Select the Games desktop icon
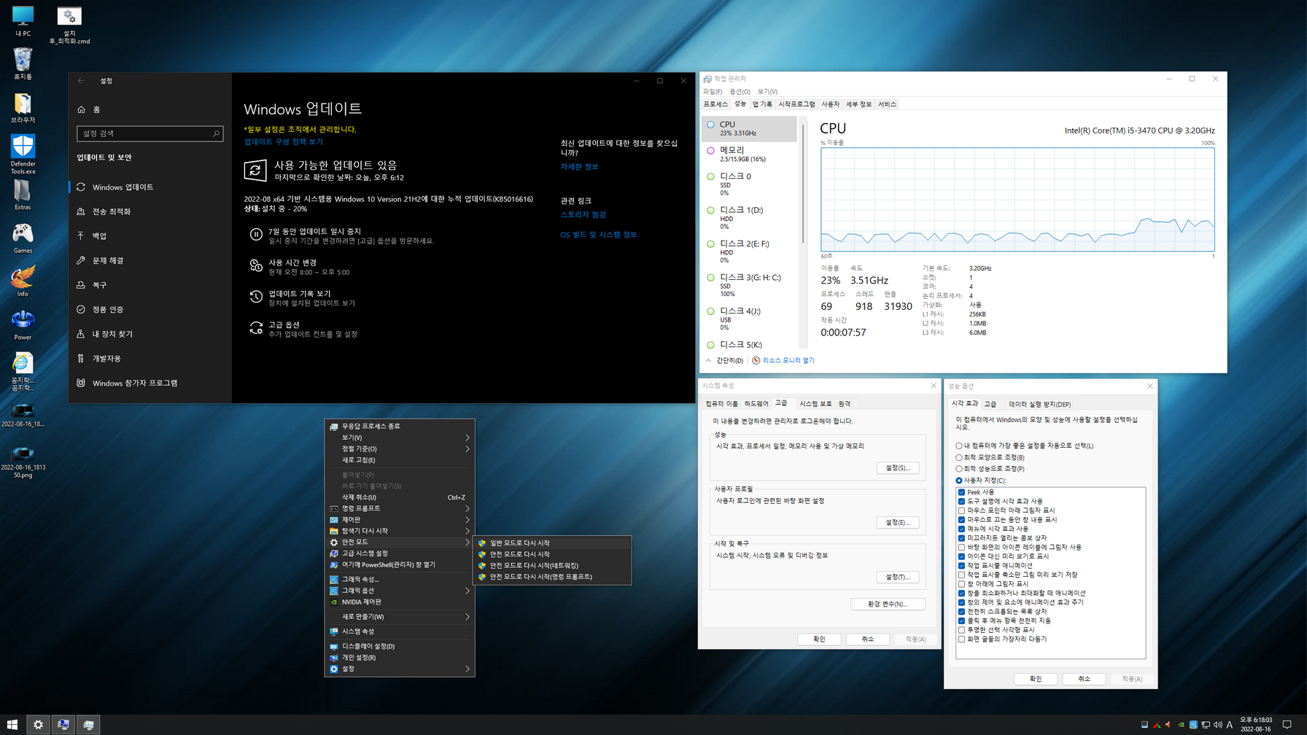The width and height of the screenshot is (1307, 735). (23, 238)
